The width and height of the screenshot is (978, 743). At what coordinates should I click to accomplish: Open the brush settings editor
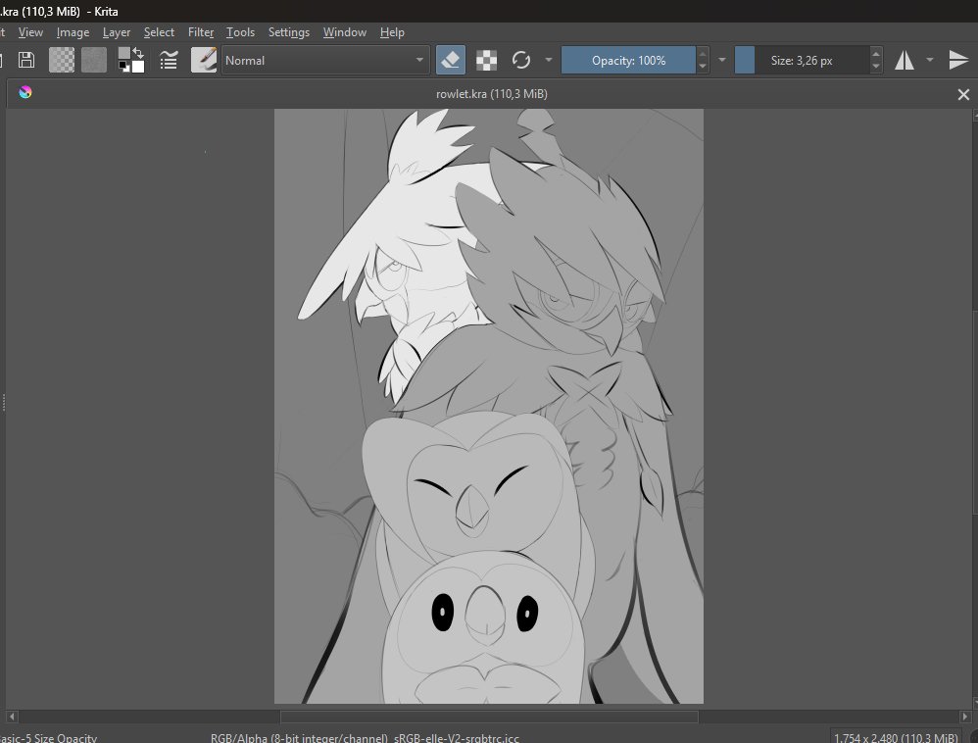point(169,60)
